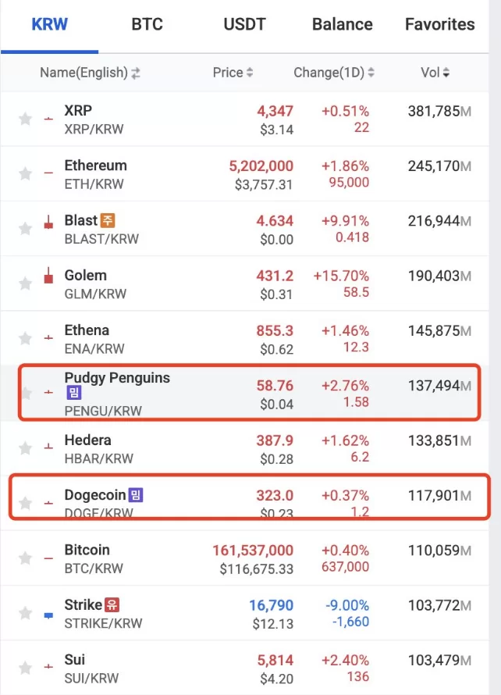Switch to the BTC market tab
501x695 pixels.
[147, 24]
